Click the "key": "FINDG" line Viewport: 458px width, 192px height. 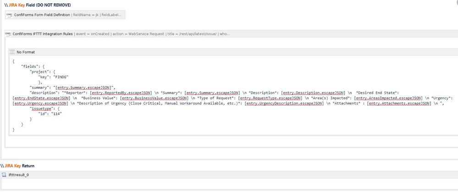pyautogui.click(x=53, y=77)
